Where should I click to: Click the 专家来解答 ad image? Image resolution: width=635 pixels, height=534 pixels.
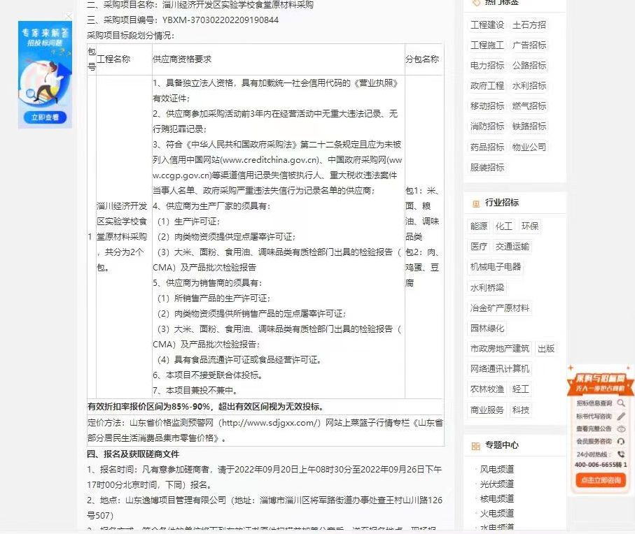pos(45,70)
